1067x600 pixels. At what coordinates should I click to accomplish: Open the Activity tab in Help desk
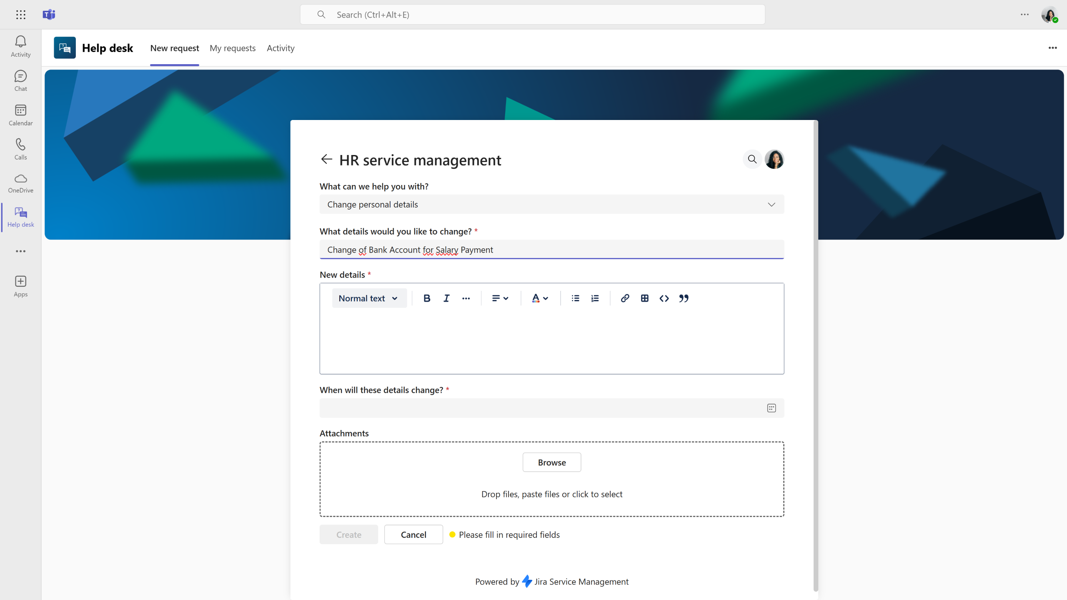(281, 48)
